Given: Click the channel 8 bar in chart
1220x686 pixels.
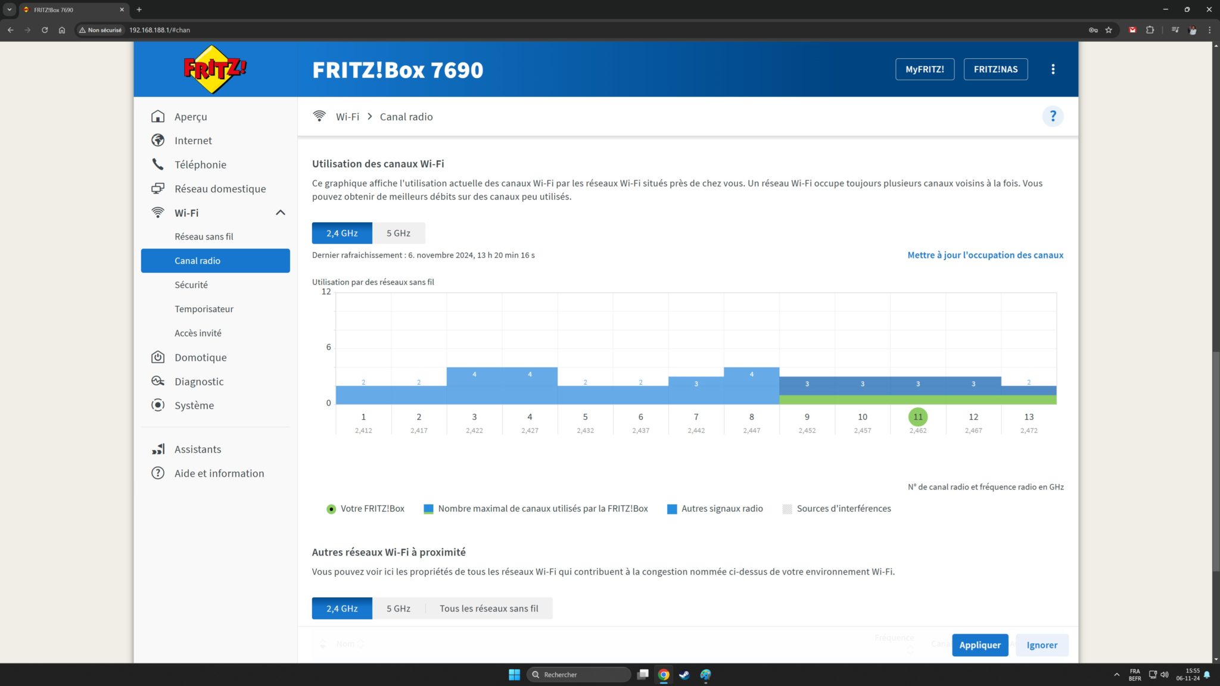Looking at the screenshot, I should coord(752,386).
